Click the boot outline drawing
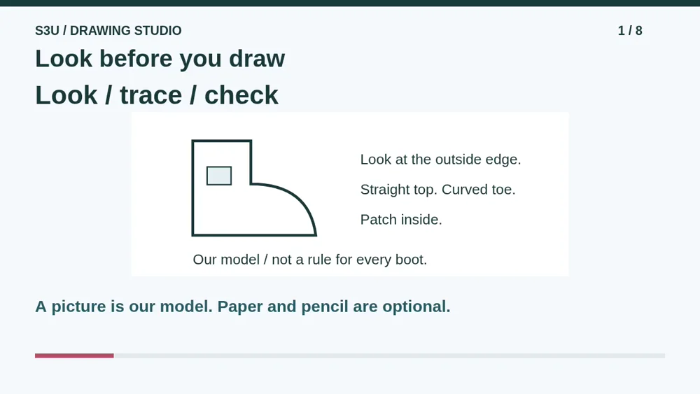700x394 pixels. pos(254,188)
